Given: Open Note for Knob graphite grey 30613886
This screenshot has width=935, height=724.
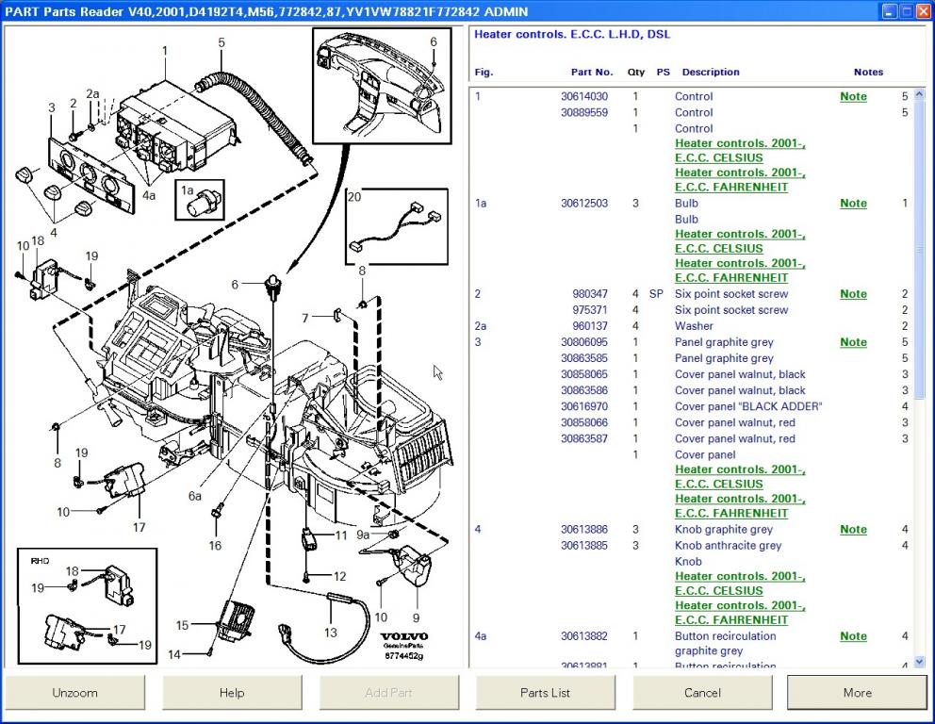Looking at the screenshot, I should [x=853, y=529].
